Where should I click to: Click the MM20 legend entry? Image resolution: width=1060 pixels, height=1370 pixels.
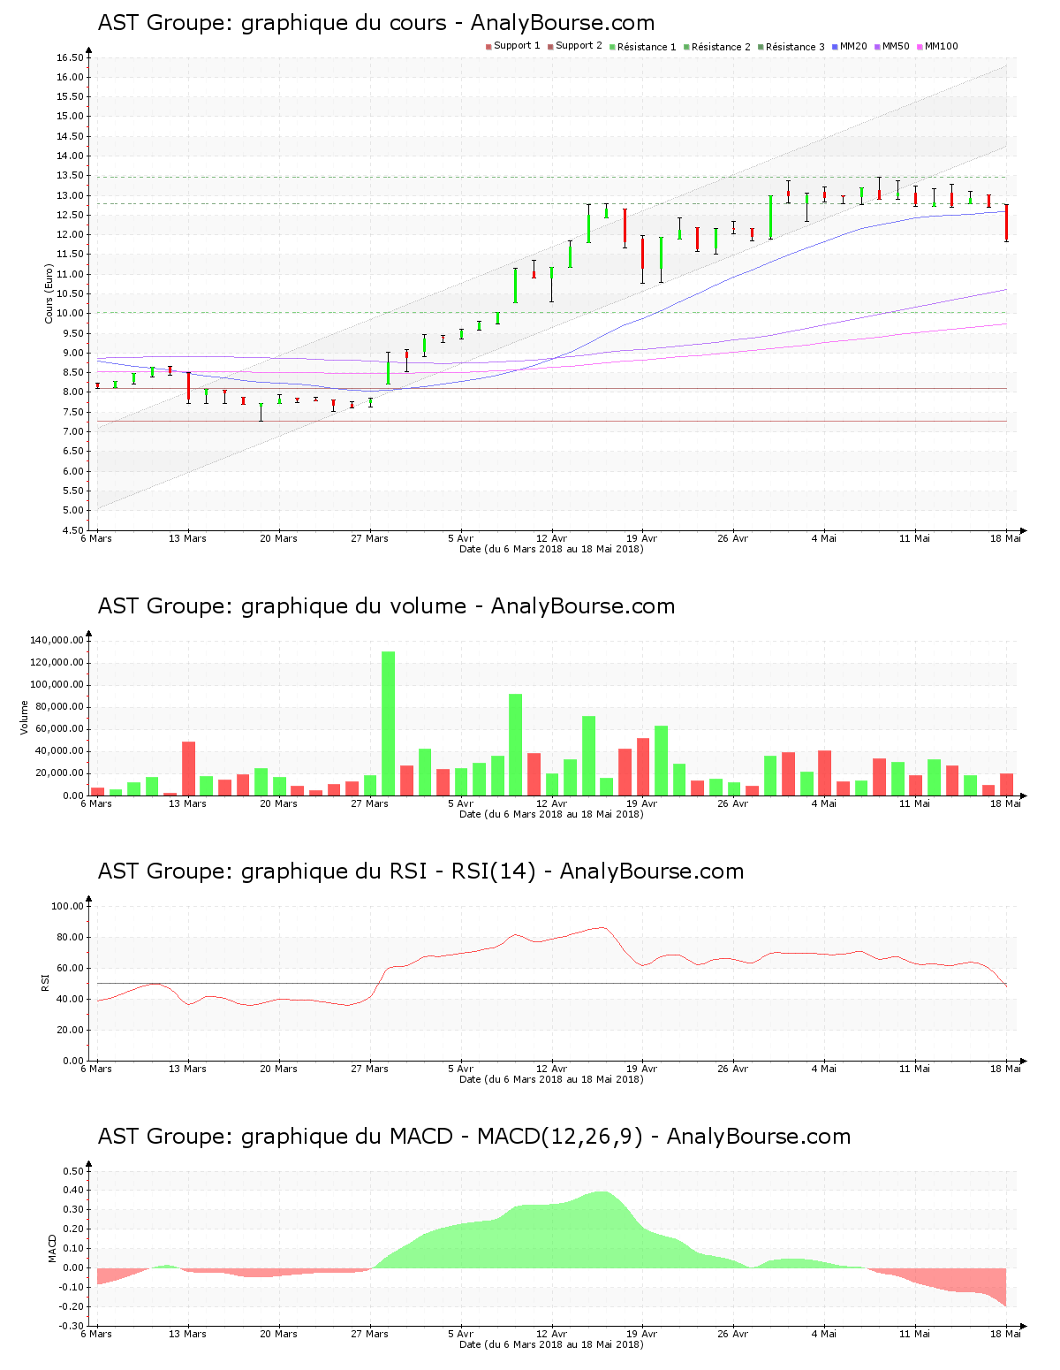point(850,46)
